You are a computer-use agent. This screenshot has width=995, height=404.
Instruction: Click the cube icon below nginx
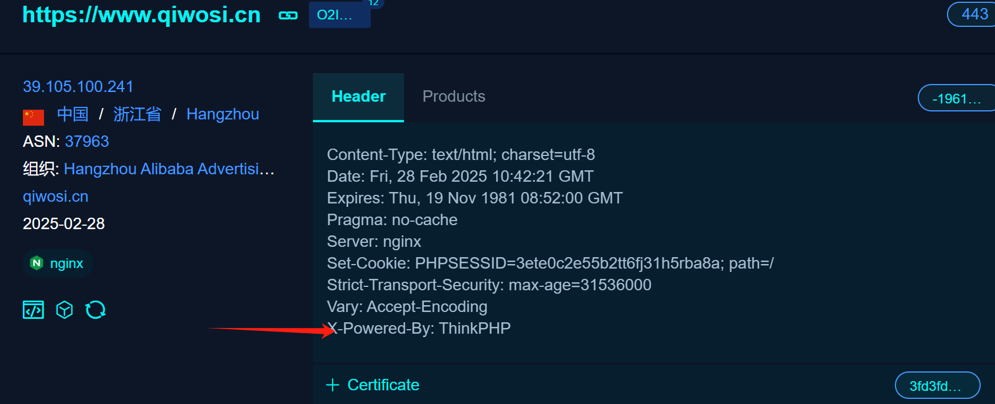(x=64, y=310)
